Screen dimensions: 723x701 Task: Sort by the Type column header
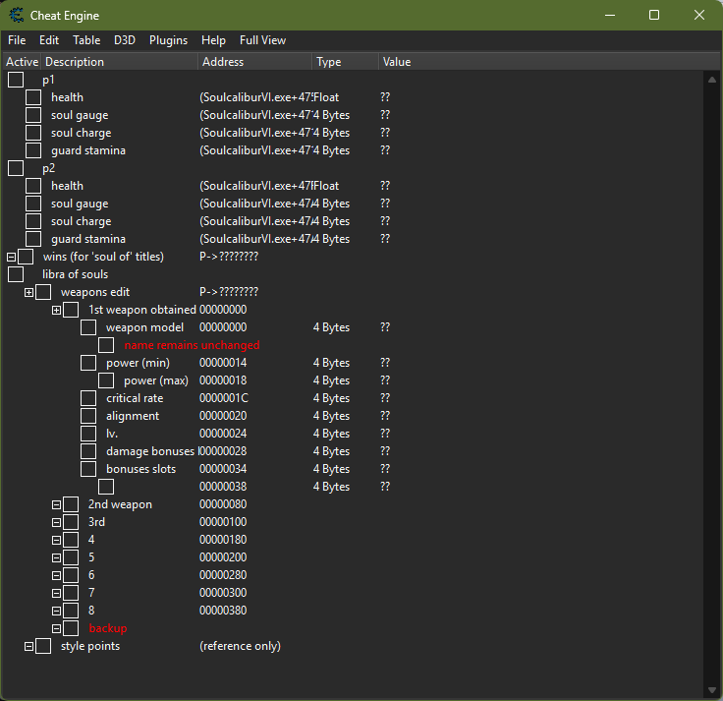pos(346,62)
